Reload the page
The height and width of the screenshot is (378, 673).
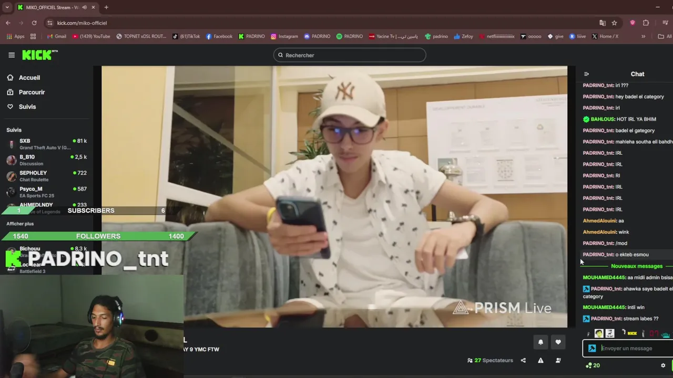click(x=34, y=23)
